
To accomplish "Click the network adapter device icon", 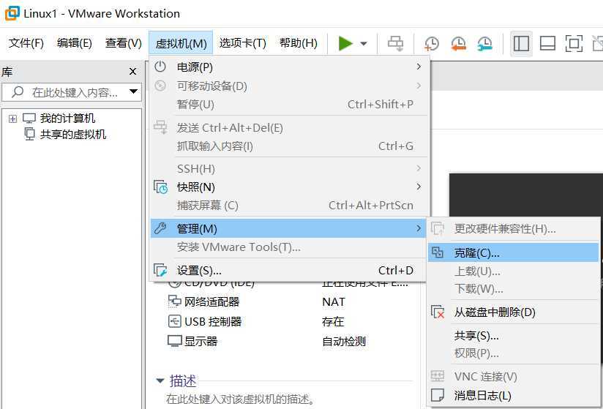I will point(175,301).
